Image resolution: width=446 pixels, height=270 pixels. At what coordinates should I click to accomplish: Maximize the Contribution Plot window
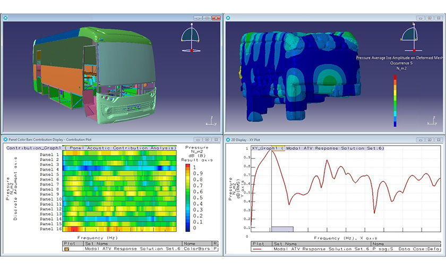pos(206,138)
